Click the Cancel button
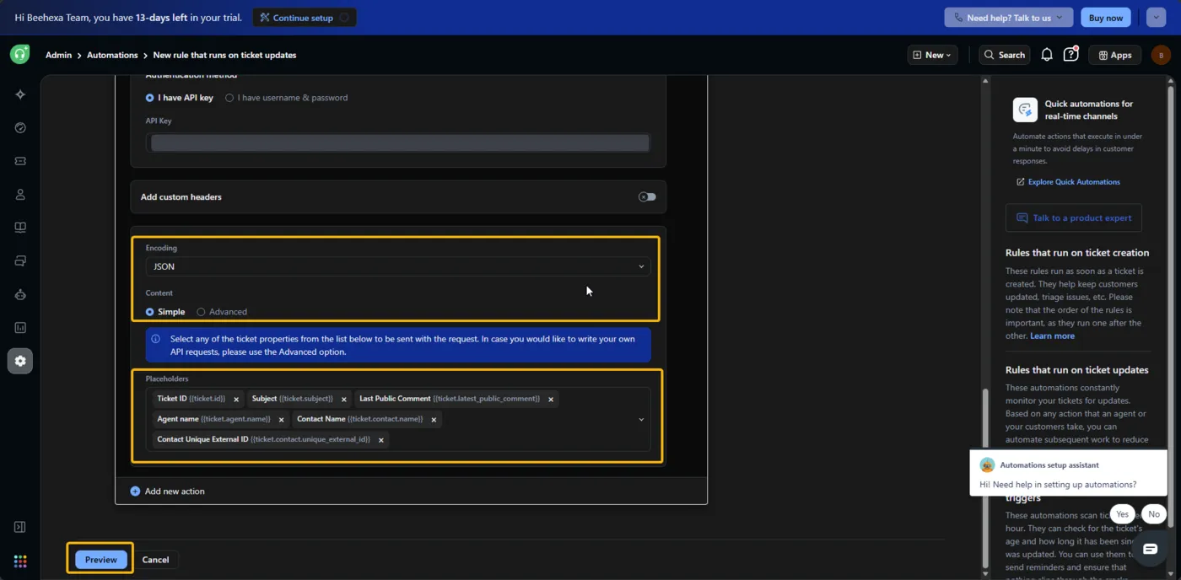 pyautogui.click(x=155, y=560)
